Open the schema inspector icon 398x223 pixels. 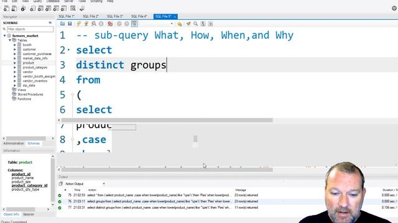pyautogui.click(x=23, y=8)
